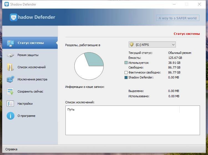Screen dimensions: 208x155
Task: Open the О программе page
Action: coord(30,116)
